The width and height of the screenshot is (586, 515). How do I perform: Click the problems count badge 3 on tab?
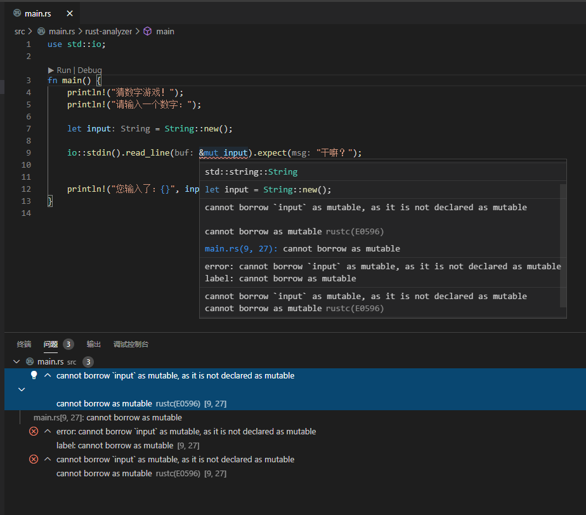(x=68, y=344)
